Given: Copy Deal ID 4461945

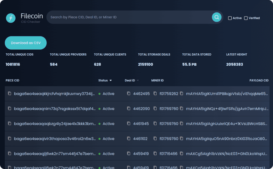Looking at the screenshot, I should 129,123.
